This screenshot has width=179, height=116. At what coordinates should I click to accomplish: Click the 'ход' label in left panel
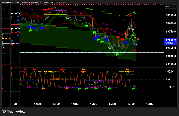(x=3, y=47)
